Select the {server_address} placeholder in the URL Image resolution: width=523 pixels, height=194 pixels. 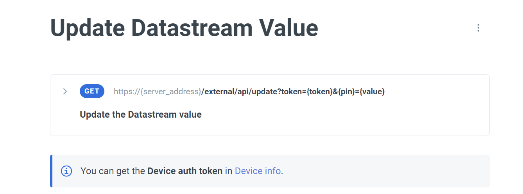[170, 92]
